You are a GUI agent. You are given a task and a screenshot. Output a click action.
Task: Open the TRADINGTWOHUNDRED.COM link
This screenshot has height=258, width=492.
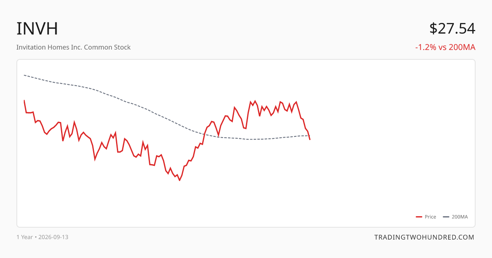[x=424, y=237]
